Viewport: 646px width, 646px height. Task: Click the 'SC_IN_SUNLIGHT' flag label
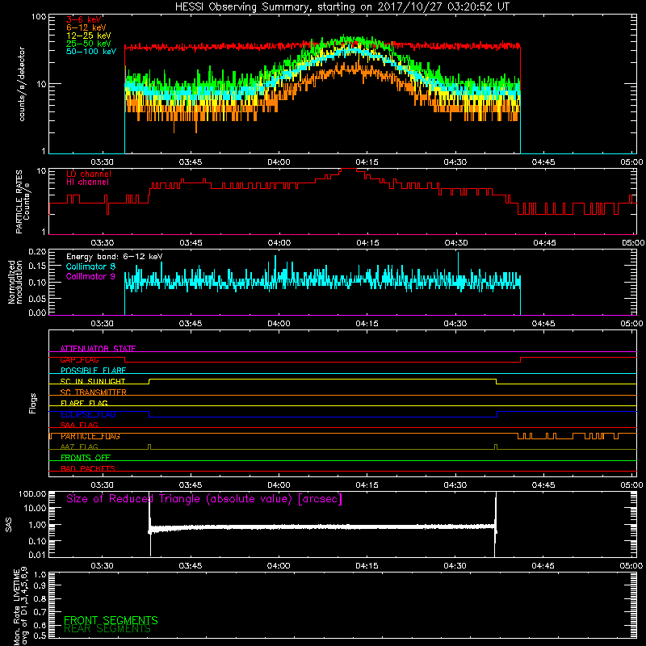pyautogui.click(x=93, y=381)
